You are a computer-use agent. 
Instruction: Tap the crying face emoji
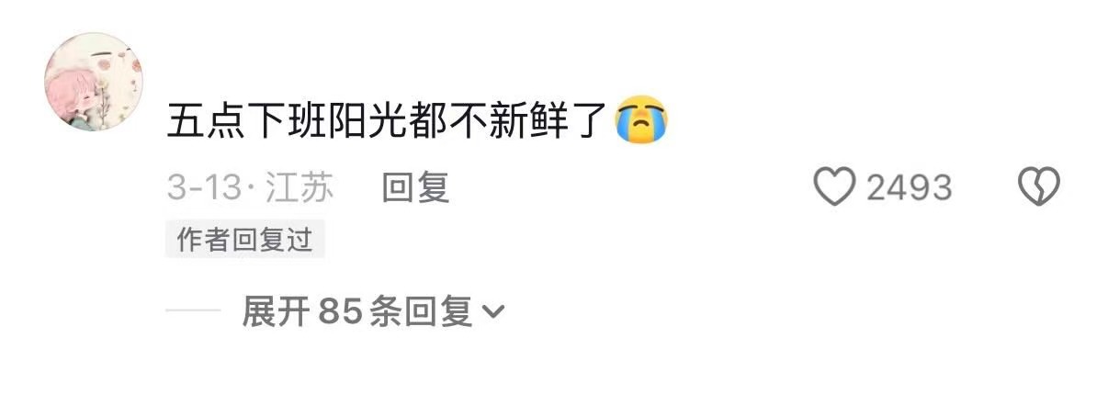[642, 120]
